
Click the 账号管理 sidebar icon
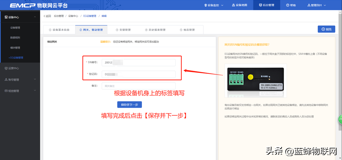tap(6, 80)
